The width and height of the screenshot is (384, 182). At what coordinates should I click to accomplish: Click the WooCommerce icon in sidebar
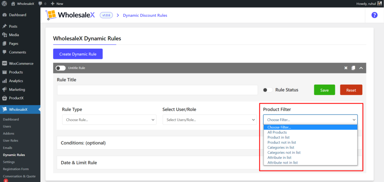[x=4, y=63]
